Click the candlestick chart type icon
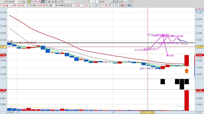Screen dimensions: 204x114 point(108,2)
